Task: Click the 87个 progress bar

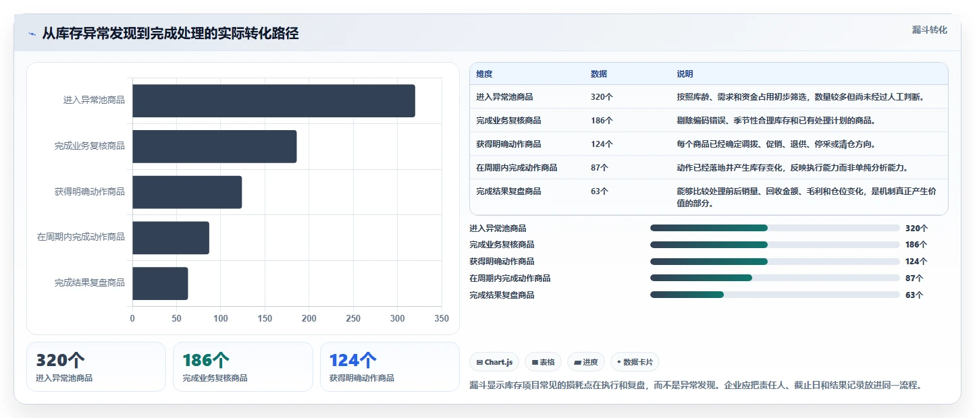Action: pos(775,278)
